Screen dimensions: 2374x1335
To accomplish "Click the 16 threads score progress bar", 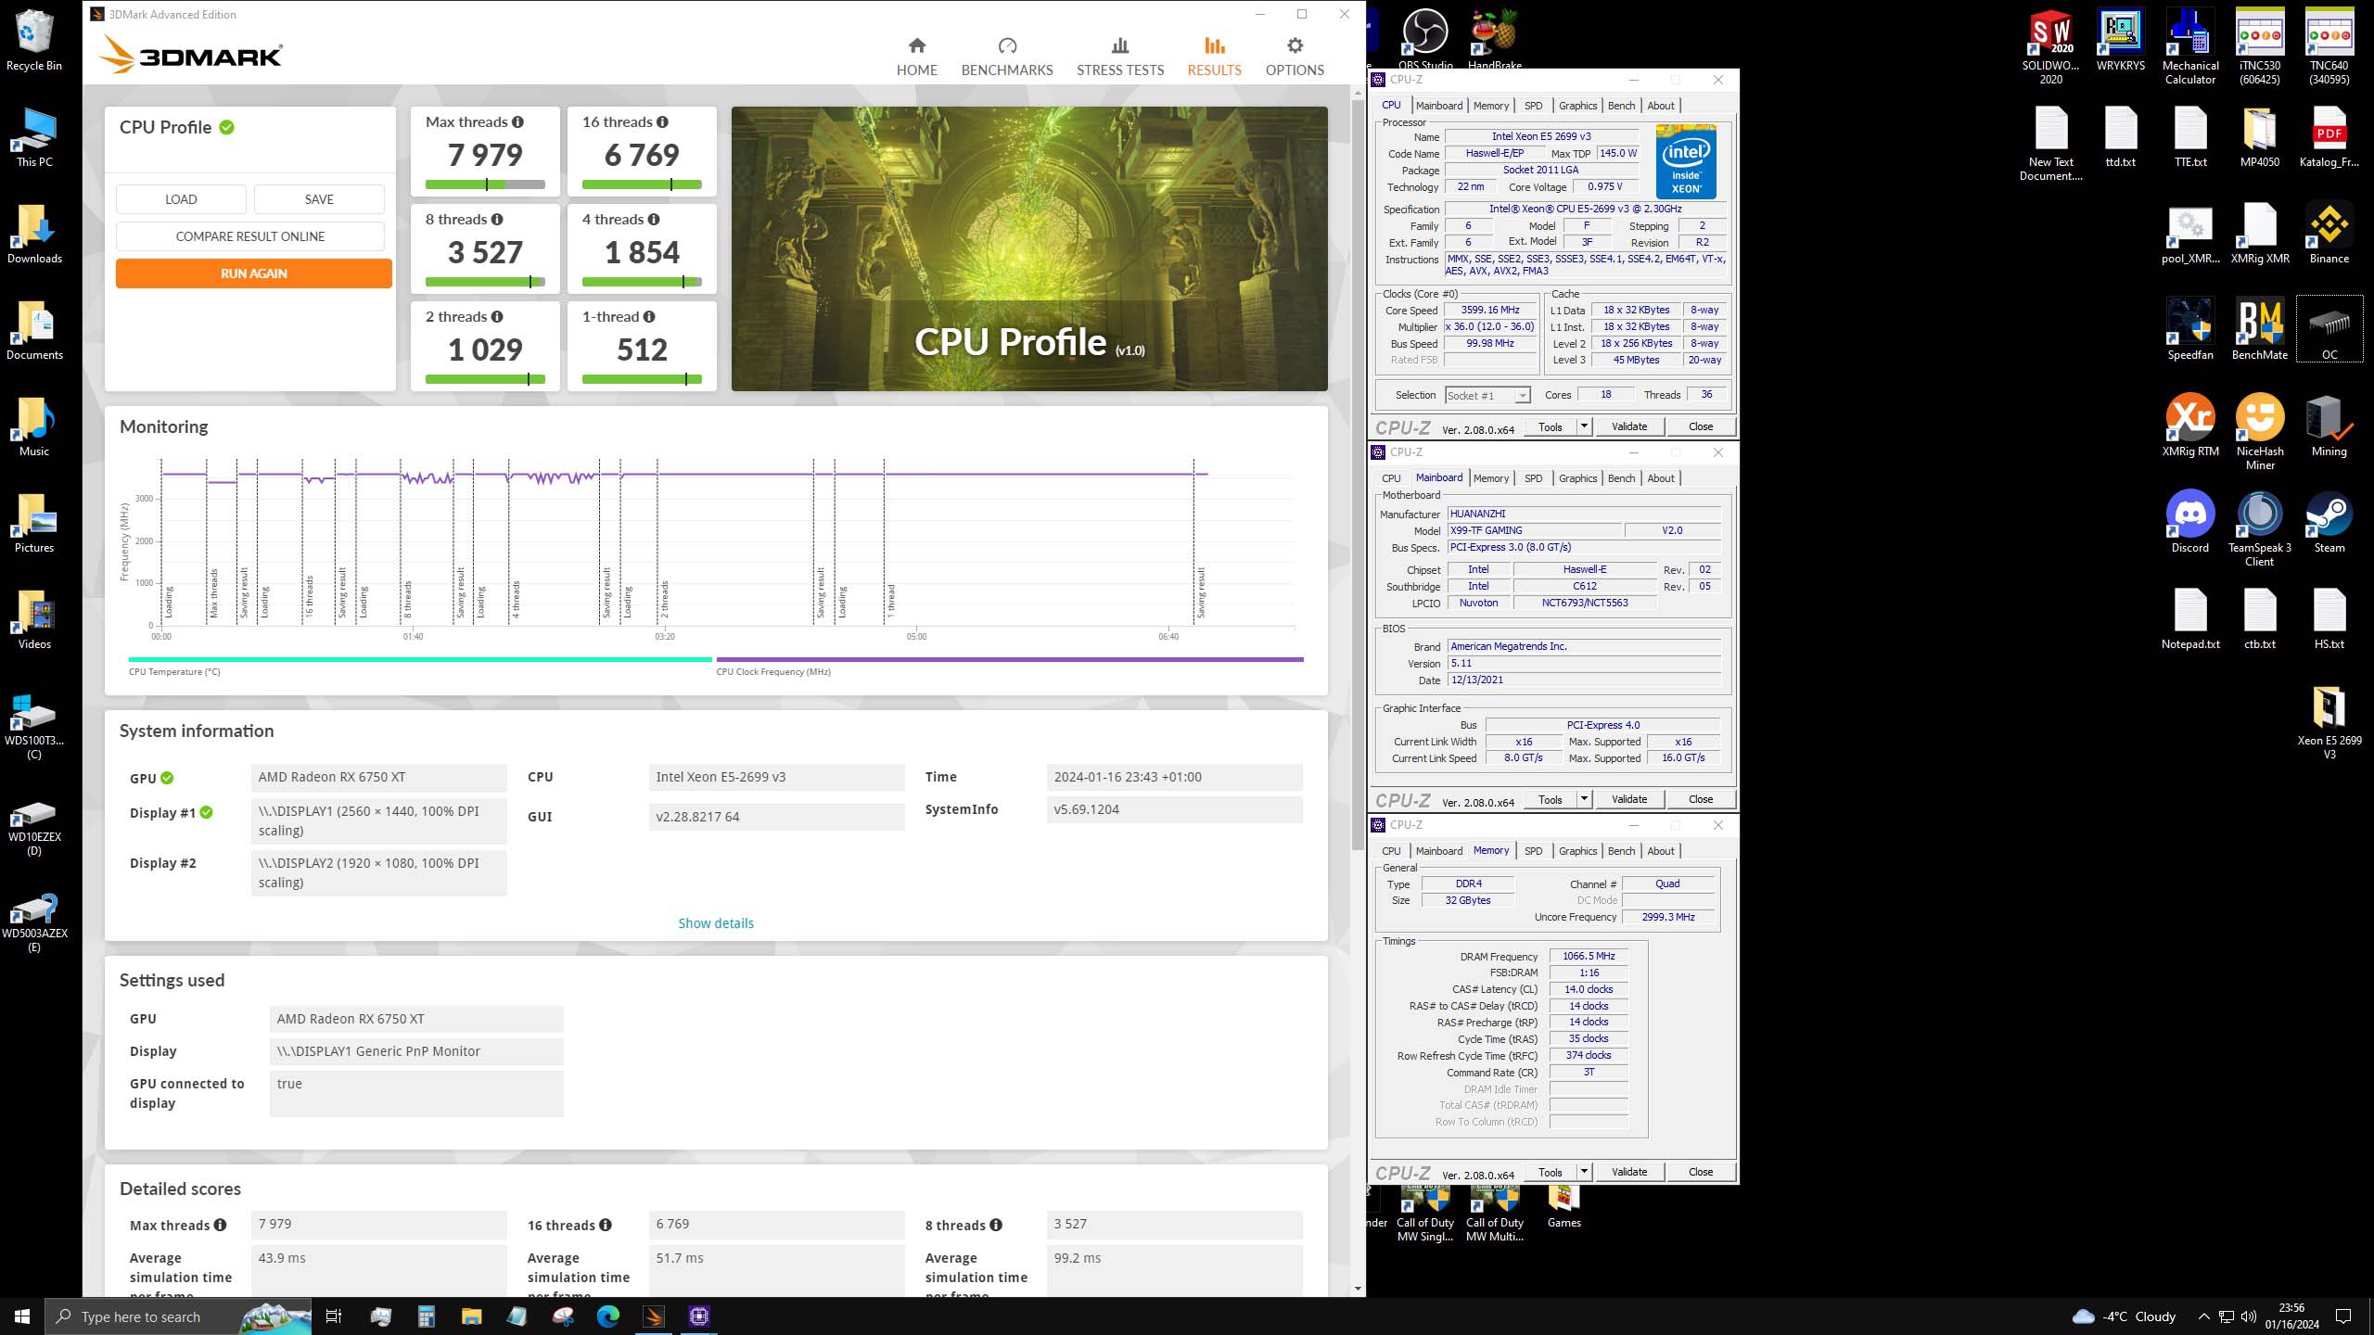I will pyautogui.click(x=642, y=184).
